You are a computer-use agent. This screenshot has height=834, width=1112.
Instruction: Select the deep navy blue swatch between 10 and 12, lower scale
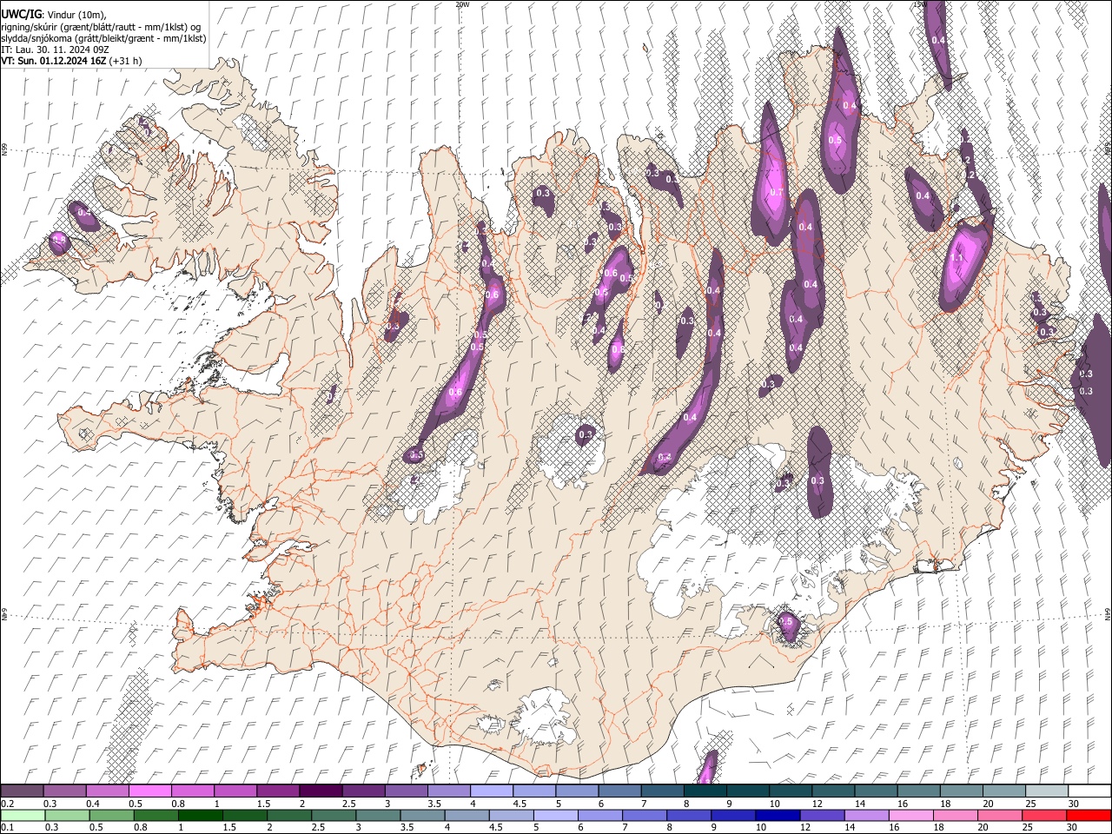778,815
